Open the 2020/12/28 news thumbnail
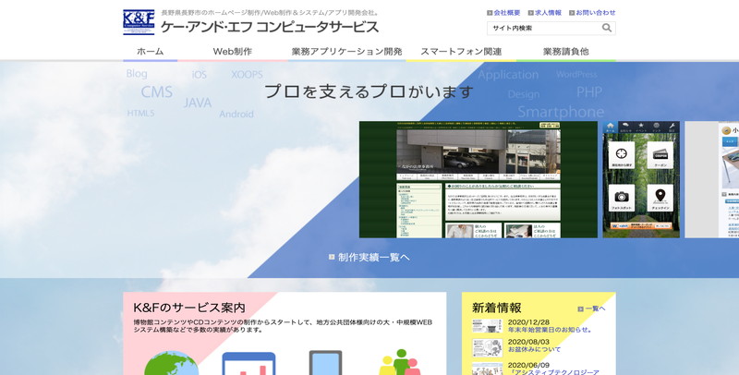 tap(488, 326)
